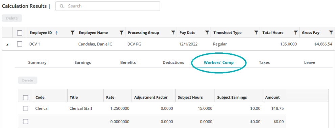The image size is (336, 128).
Task: Sort by Employee Name column header
Action: pyautogui.click(x=93, y=33)
